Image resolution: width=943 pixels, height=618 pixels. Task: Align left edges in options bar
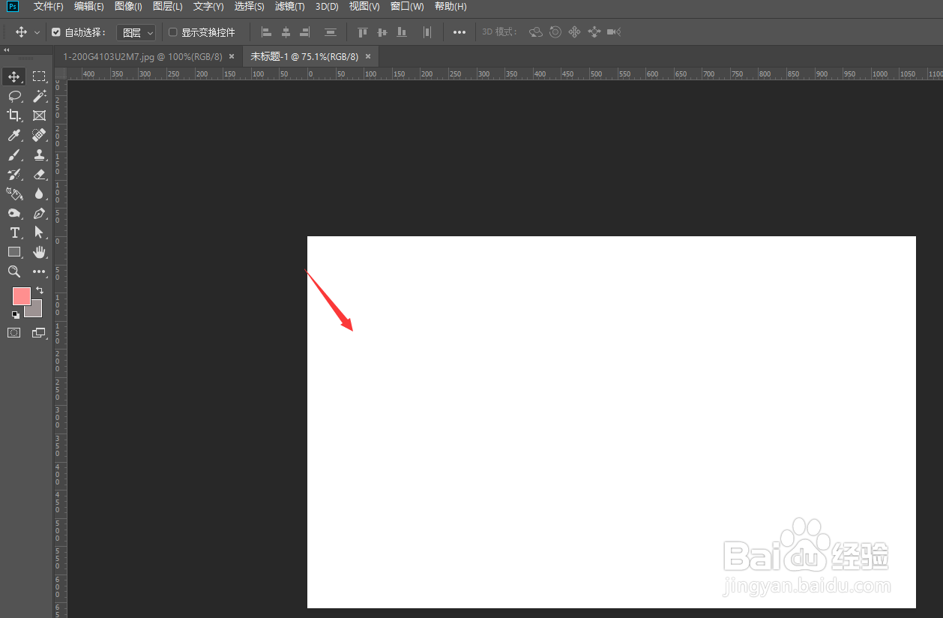coord(266,32)
